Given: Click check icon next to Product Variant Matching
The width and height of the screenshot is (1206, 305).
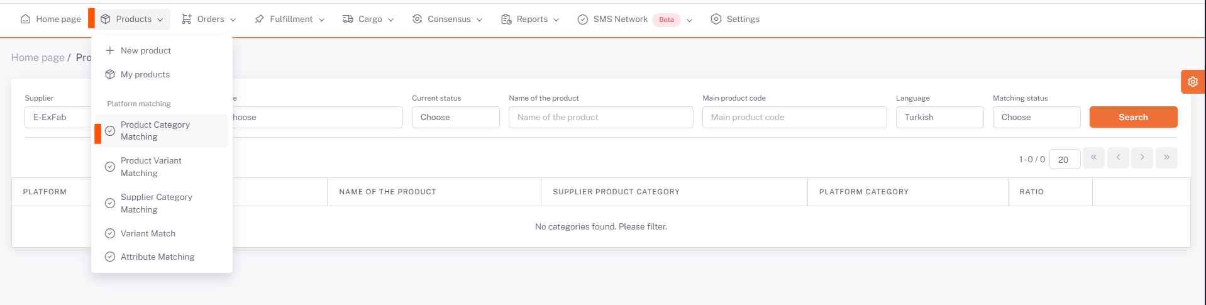Looking at the screenshot, I should click(x=110, y=167).
